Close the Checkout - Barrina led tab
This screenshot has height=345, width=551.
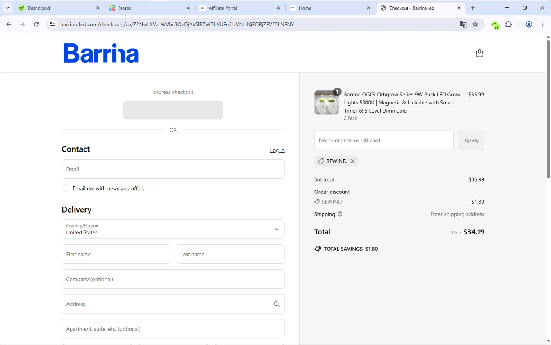point(459,8)
